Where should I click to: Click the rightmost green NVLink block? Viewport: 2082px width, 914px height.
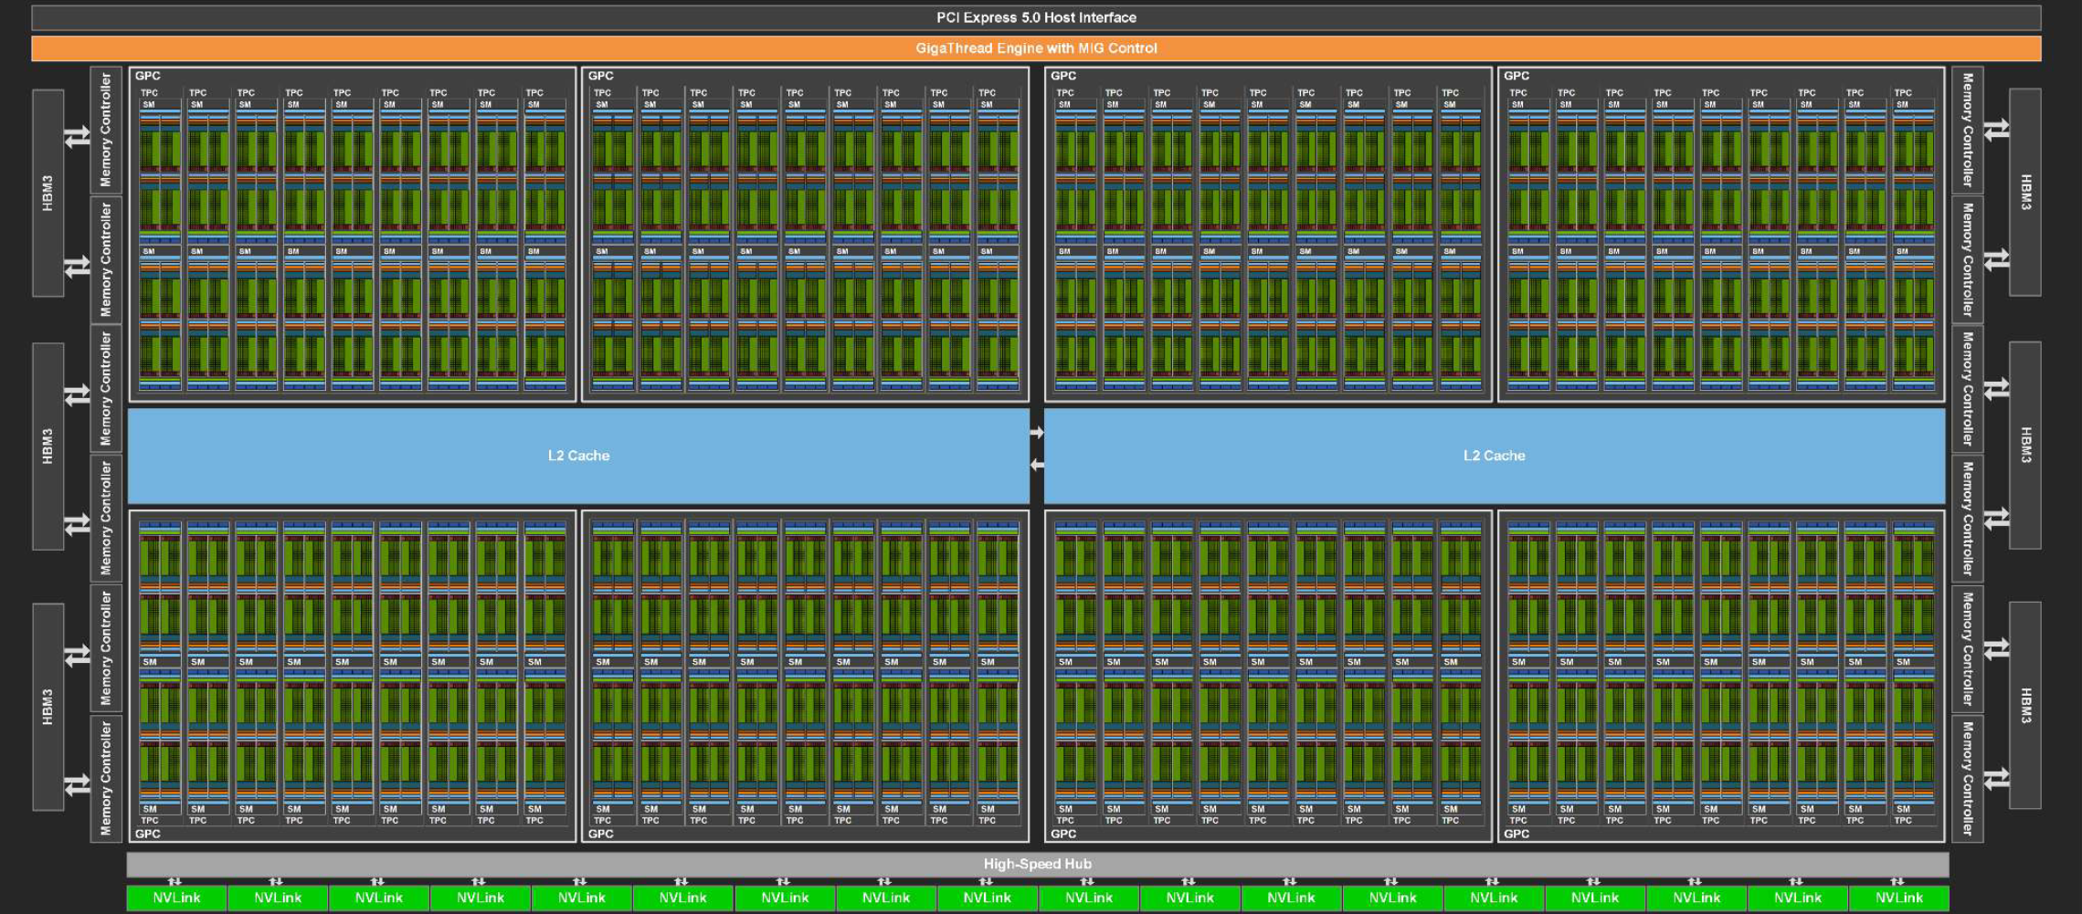[x=1898, y=898]
